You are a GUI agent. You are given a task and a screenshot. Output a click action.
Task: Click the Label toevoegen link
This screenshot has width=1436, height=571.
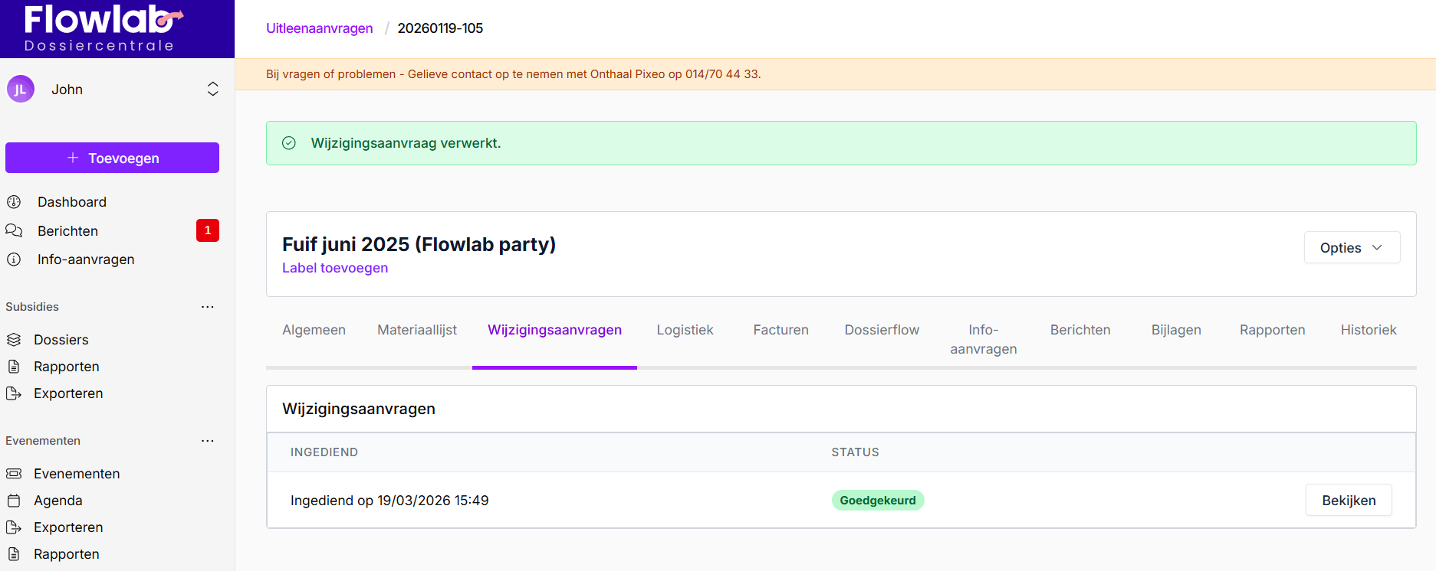point(335,268)
